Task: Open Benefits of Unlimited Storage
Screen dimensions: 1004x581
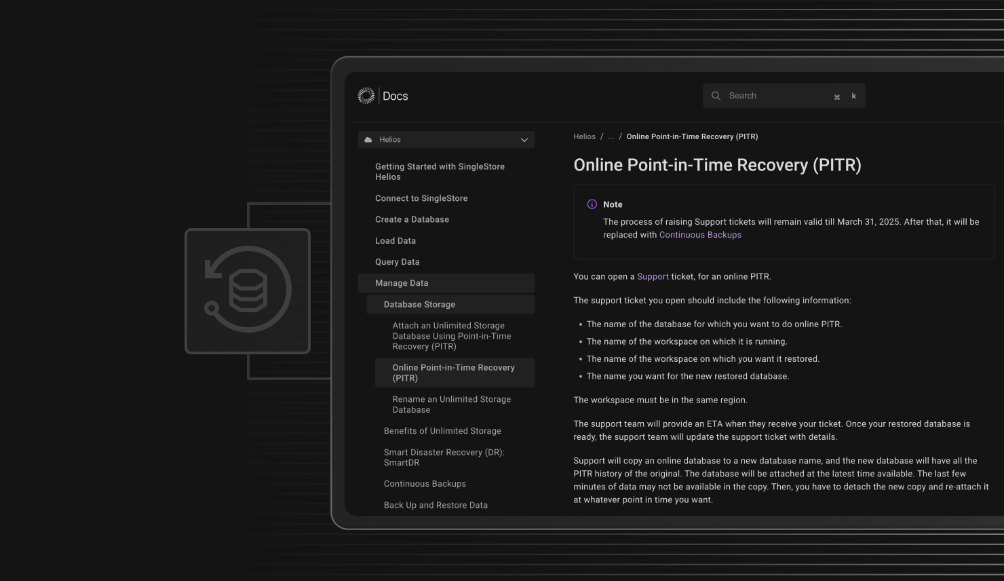Action: 442,431
